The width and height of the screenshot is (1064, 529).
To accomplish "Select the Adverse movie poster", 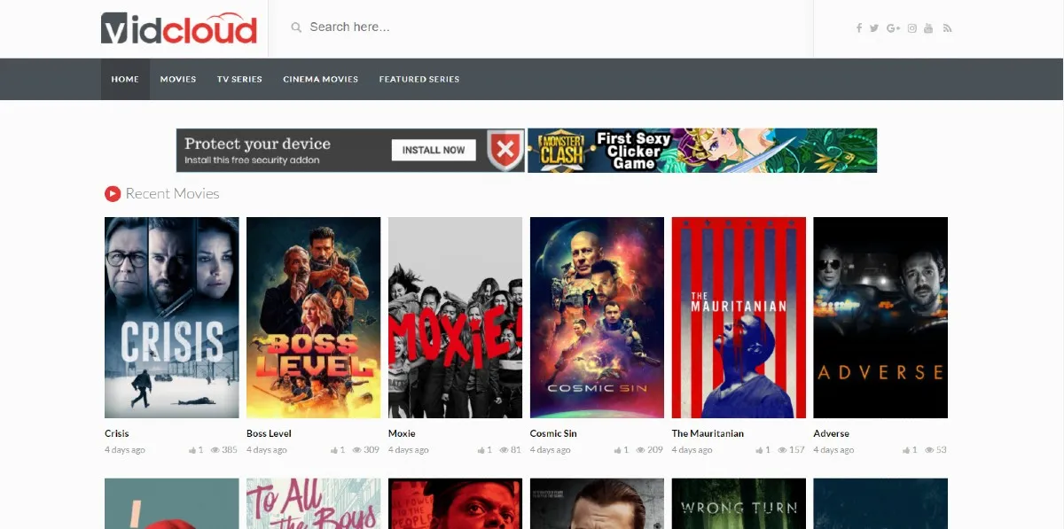I will point(880,317).
